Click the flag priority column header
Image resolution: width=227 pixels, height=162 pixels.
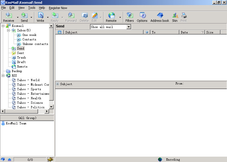coord(147,32)
